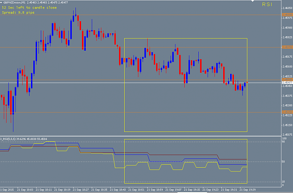Click the '21 Sep 18:11' time axis label
This screenshot has width=293, height=193.
click(x=44, y=190)
